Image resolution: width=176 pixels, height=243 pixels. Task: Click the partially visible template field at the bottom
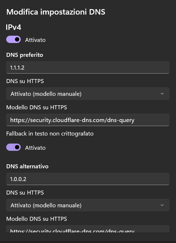[88, 229]
